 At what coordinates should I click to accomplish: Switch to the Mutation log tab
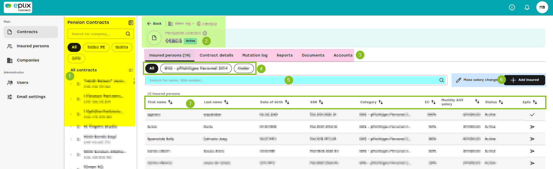pyautogui.click(x=255, y=55)
